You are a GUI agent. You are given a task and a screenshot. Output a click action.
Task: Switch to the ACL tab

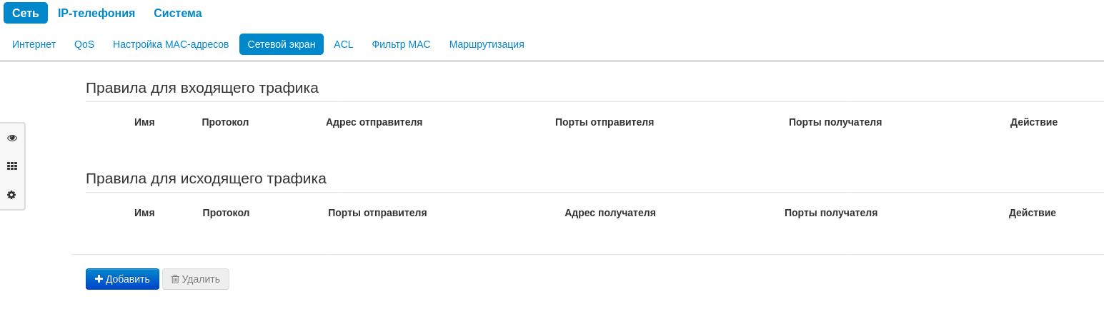344,44
